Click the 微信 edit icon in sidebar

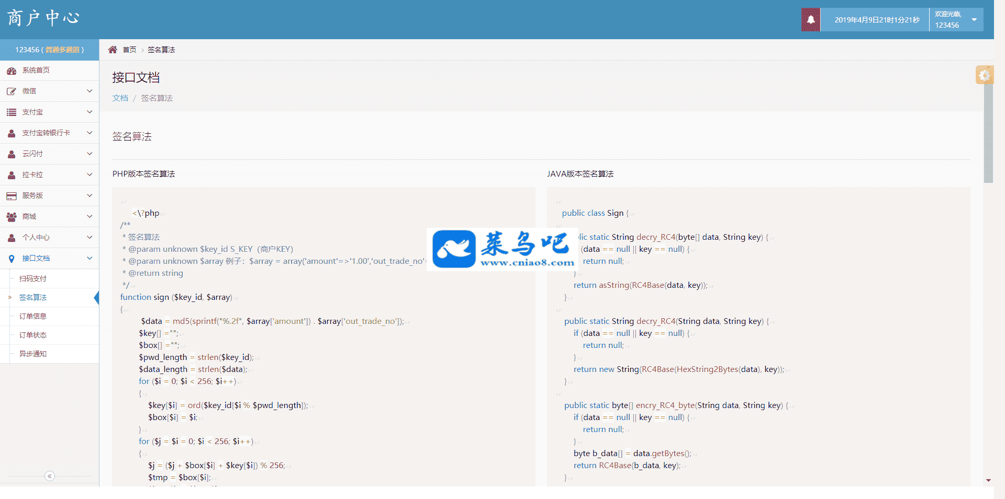click(x=12, y=91)
